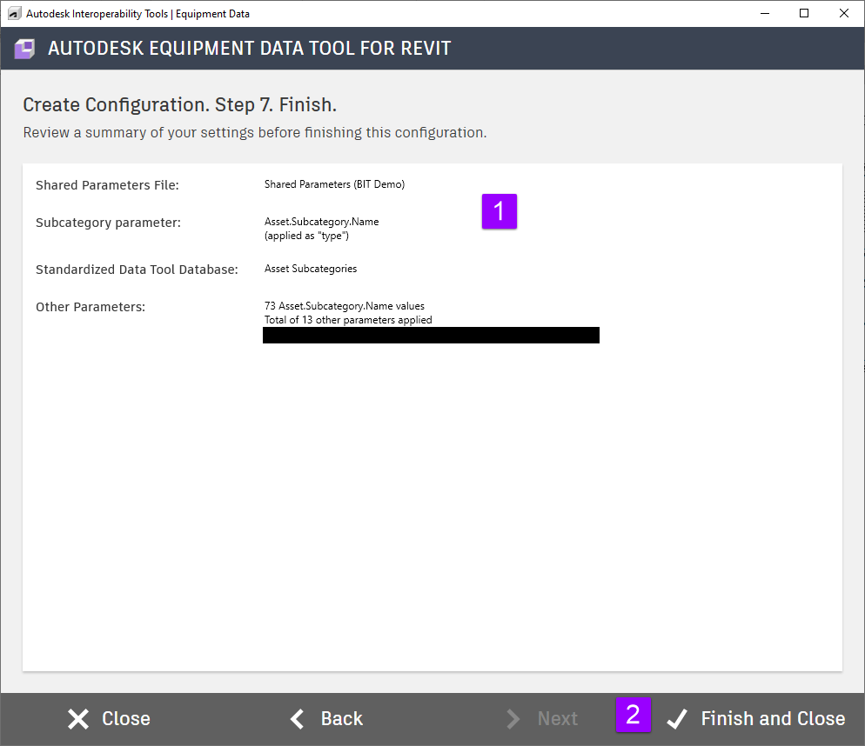Click the 'Shared Parameters File:' label
The width and height of the screenshot is (865, 746).
[x=108, y=185]
